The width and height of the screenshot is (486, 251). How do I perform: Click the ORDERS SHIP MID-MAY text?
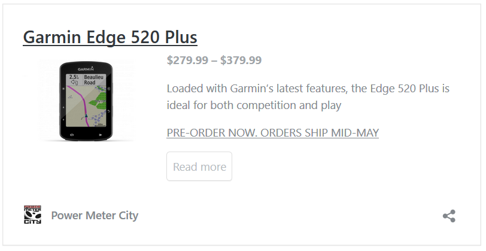[x=320, y=133]
